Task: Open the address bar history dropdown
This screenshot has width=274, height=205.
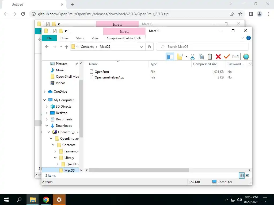Action: (x=142, y=47)
